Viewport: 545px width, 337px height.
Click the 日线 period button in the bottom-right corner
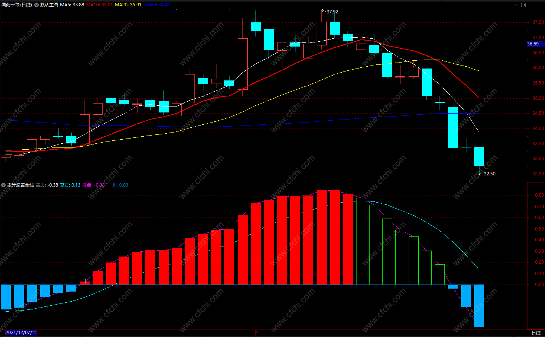[x=536, y=333]
